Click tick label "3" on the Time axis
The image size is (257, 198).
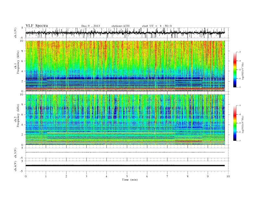click(86, 176)
